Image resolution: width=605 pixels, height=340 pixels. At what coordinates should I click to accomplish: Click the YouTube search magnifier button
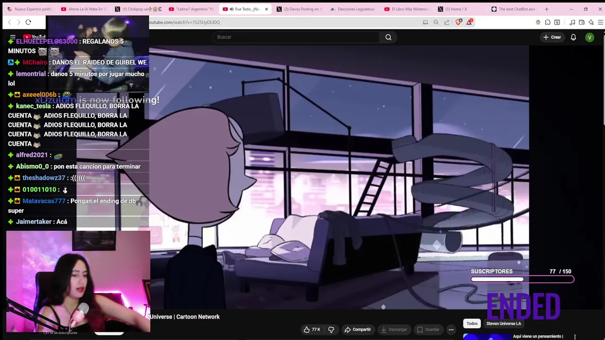[x=389, y=37]
